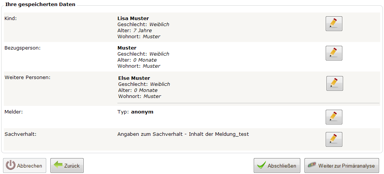Go back with the Zurück button
The width and height of the screenshot is (384, 174).
click(x=67, y=166)
